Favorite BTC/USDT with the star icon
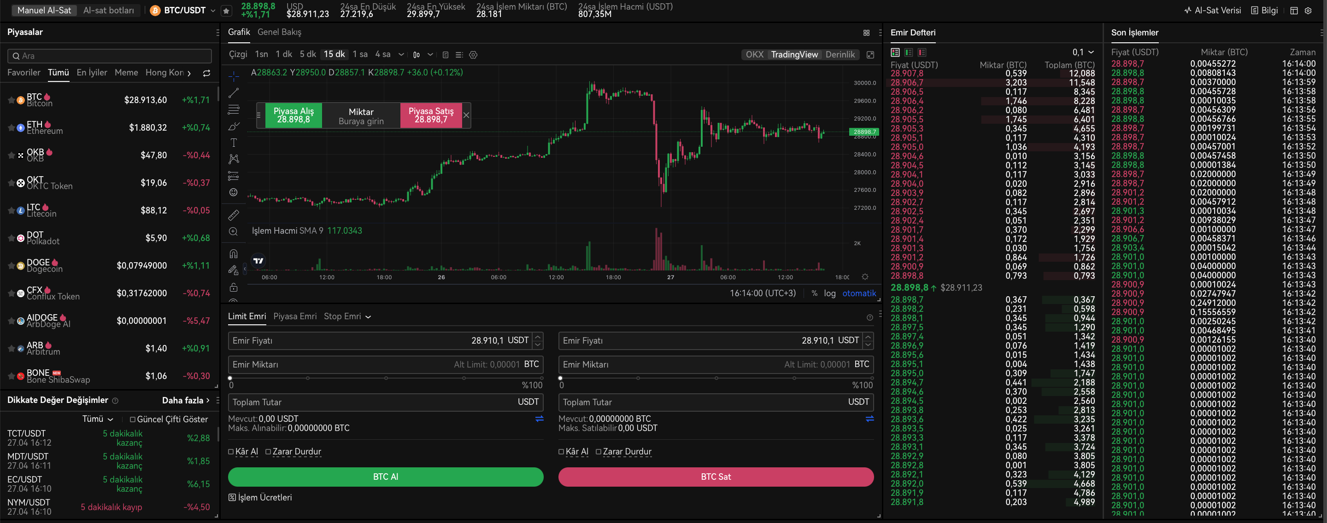 point(226,10)
